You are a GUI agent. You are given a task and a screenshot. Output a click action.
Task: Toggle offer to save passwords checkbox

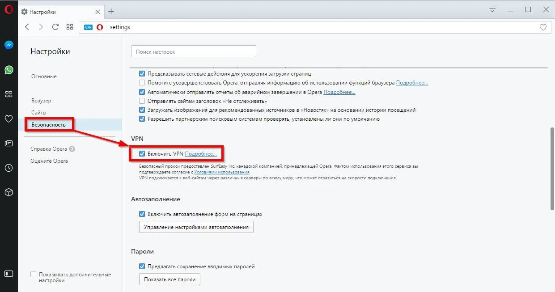click(x=142, y=267)
